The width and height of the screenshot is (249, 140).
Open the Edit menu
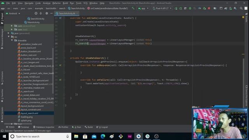pyautogui.click(x=14, y=3)
